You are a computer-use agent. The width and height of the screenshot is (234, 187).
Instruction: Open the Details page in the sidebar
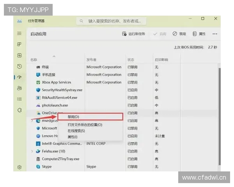pyautogui.click(x=19, y=99)
